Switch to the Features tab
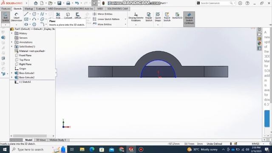The height and width of the screenshot is (153, 272). pos(6,8)
